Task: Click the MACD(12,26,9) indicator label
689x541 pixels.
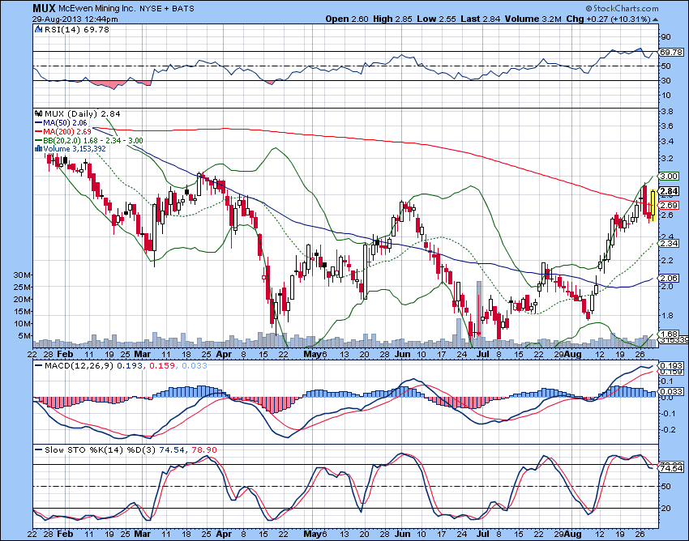Action: (79, 365)
